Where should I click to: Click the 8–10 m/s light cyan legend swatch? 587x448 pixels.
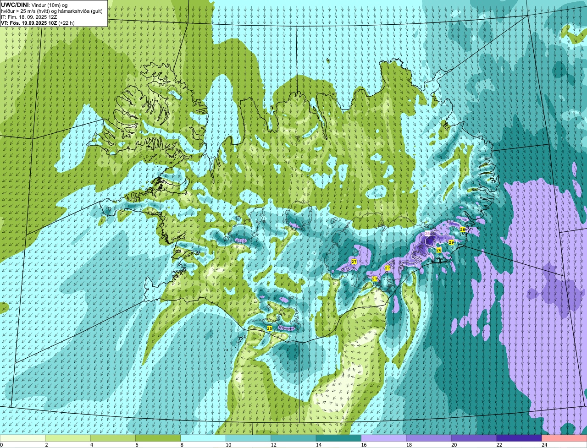203,438
